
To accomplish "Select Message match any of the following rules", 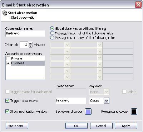I will pos(52,38).
